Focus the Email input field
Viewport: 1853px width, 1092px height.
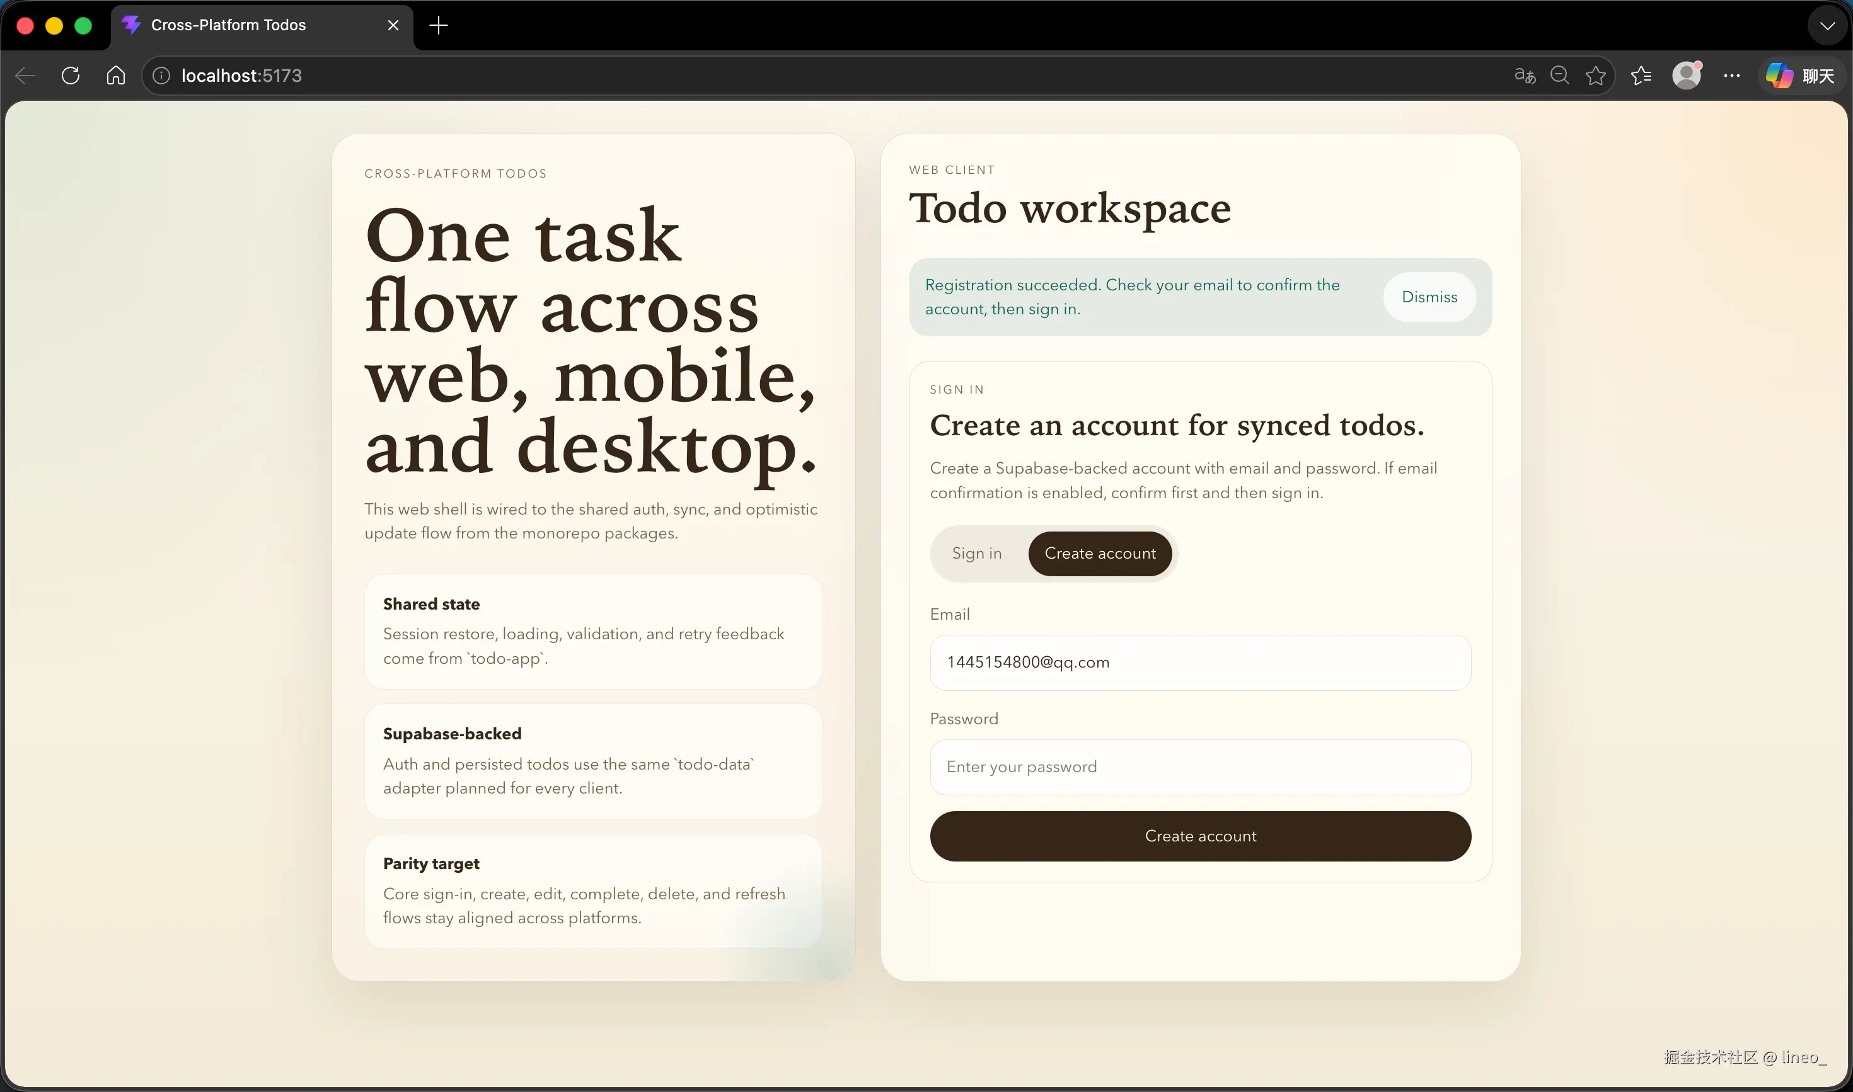click(1200, 663)
